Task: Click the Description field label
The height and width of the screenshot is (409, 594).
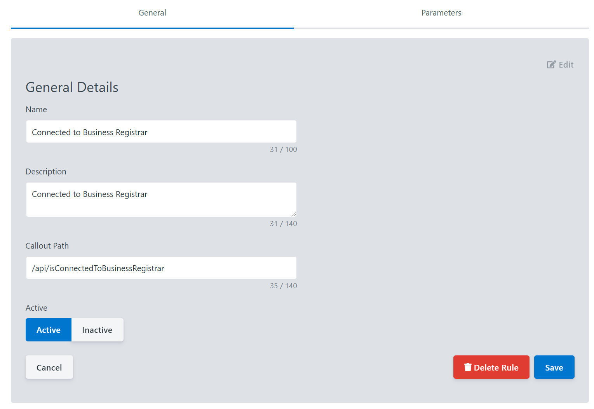Action: [46, 172]
